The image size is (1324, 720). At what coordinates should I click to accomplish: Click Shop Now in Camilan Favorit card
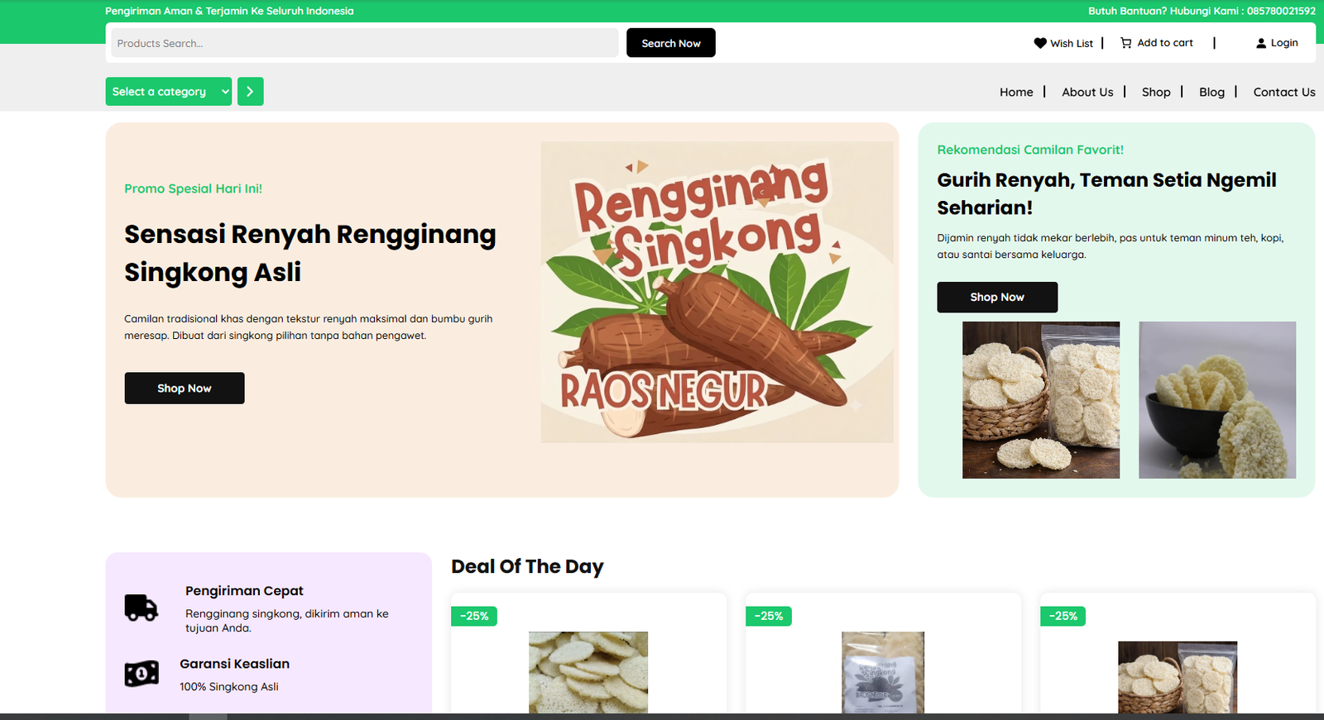point(997,297)
